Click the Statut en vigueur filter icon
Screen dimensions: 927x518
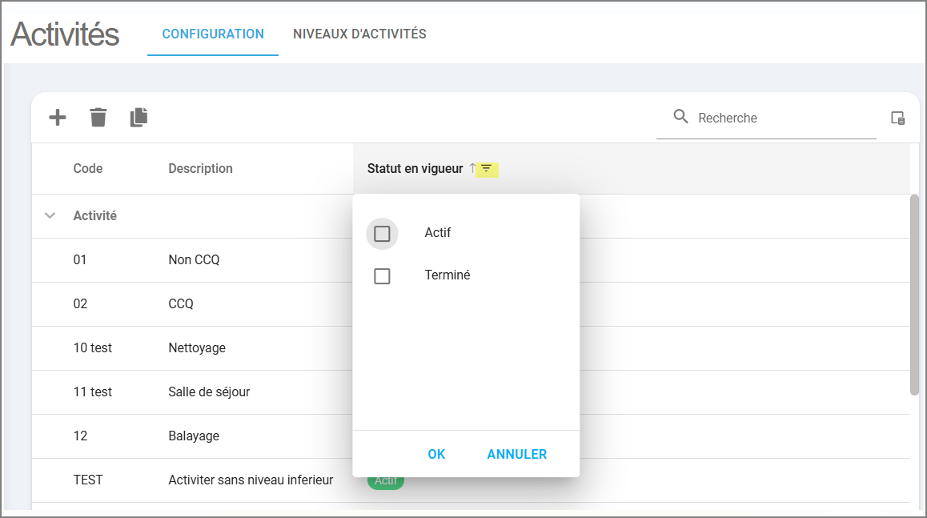click(487, 169)
